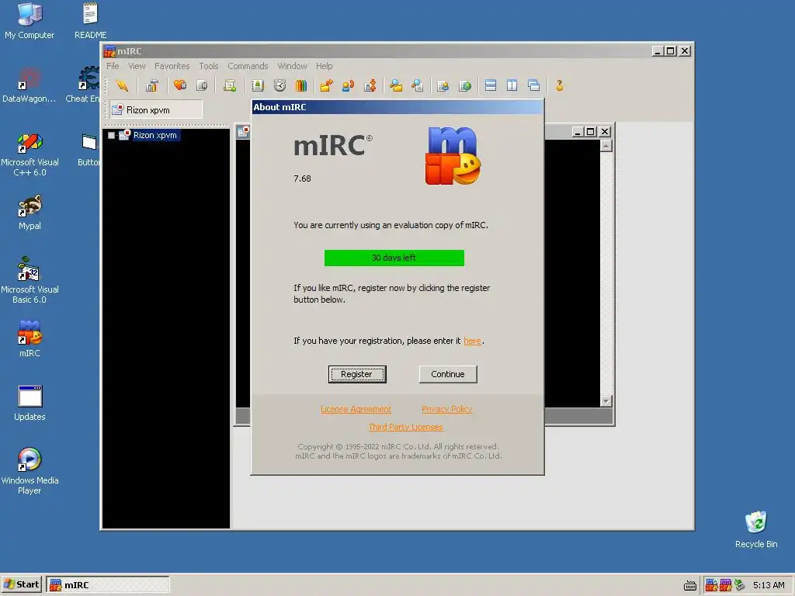Open the Channels List toolbar icon

point(202,85)
